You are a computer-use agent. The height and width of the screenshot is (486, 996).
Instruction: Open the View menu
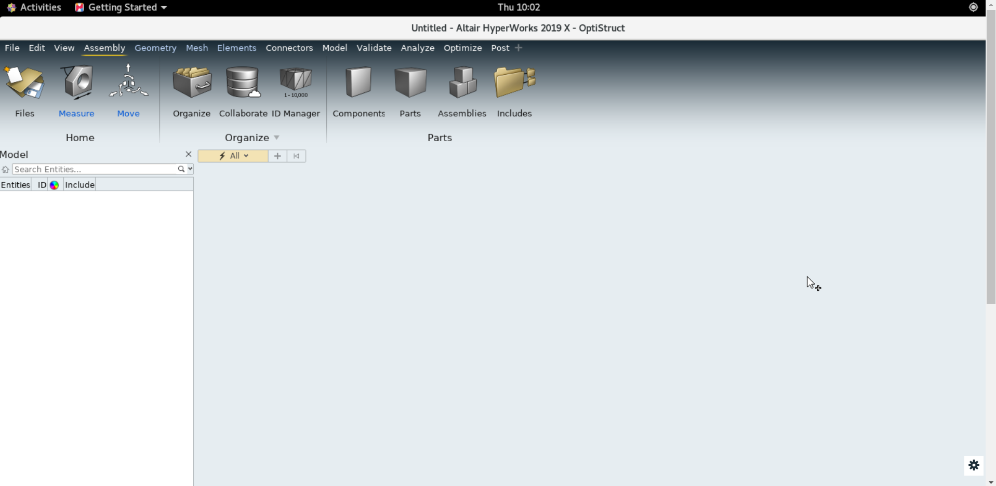(64, 48)
